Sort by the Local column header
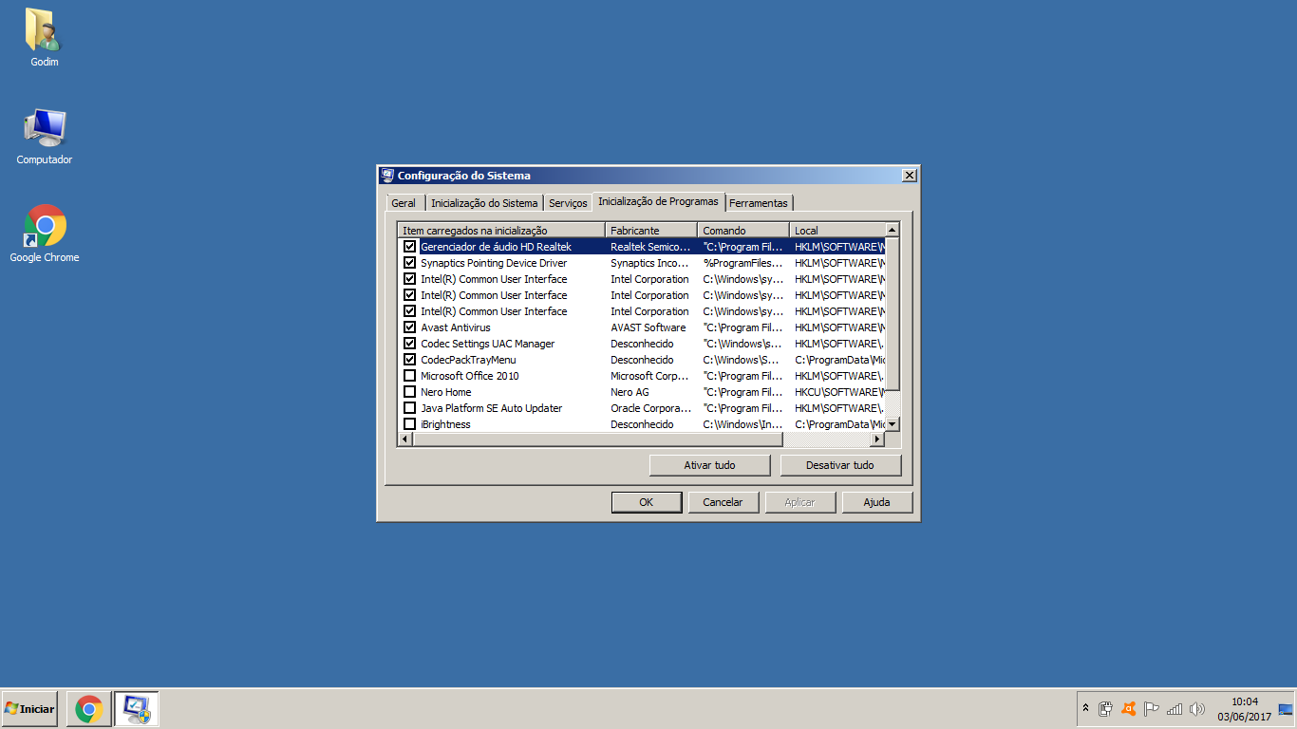1297x729 pixels. (836, 231)
